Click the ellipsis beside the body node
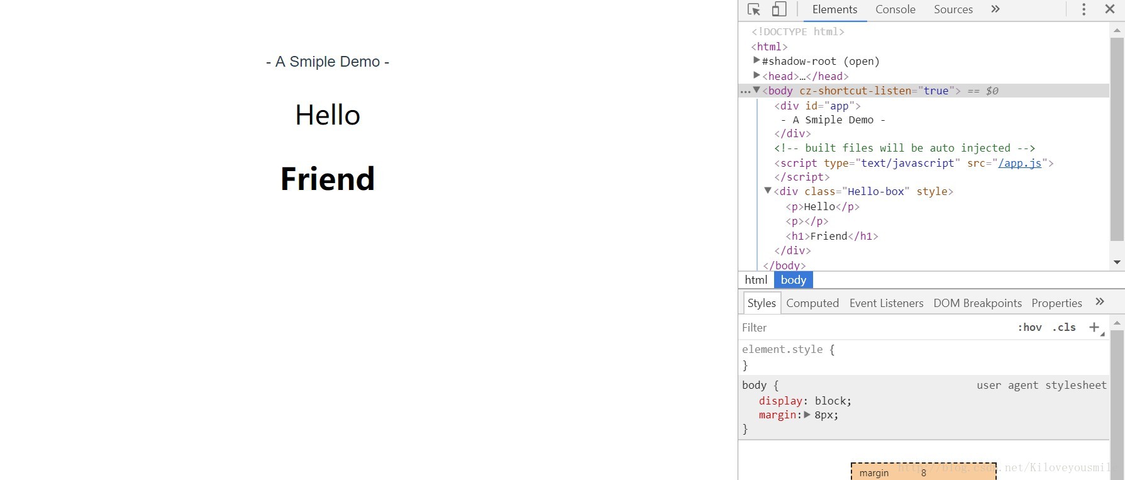 pos(745,91)
